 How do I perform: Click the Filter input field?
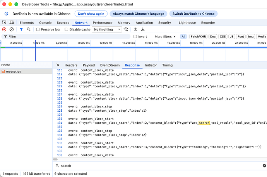[66, 37]
